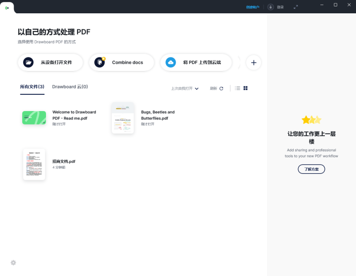The image size is (356, 276).
Task: Click the cloud upload icon
Action: tap(171, 62)
